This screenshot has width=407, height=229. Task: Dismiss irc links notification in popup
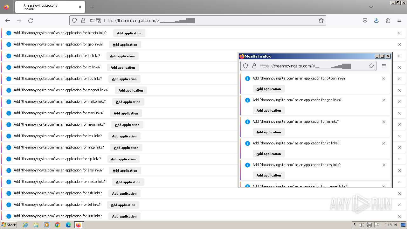point(384,143)
